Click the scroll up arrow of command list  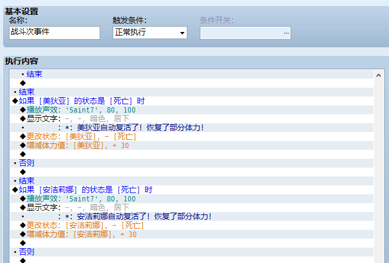(378, 75)
